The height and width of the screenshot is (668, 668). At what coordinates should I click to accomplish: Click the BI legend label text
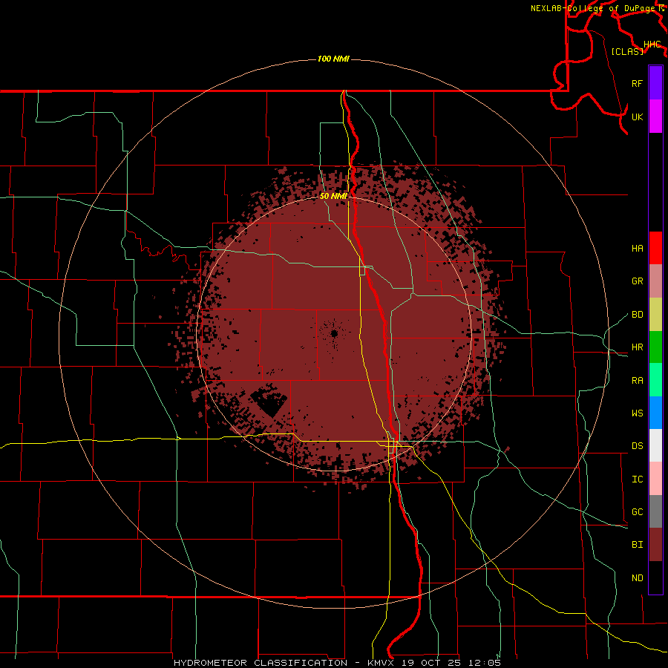tap(637, 545)
